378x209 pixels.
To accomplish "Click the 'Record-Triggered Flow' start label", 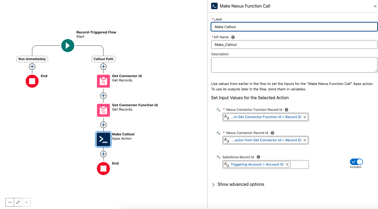I will [x=96, y=32].
